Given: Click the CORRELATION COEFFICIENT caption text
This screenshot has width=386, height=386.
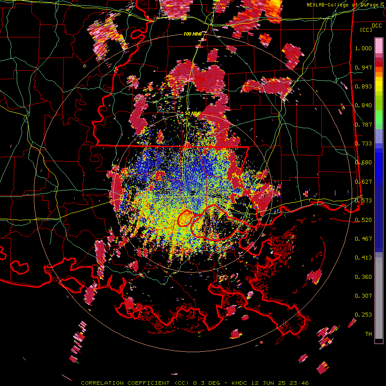Looking at the screenshot, I should click(x=125, y=383).
